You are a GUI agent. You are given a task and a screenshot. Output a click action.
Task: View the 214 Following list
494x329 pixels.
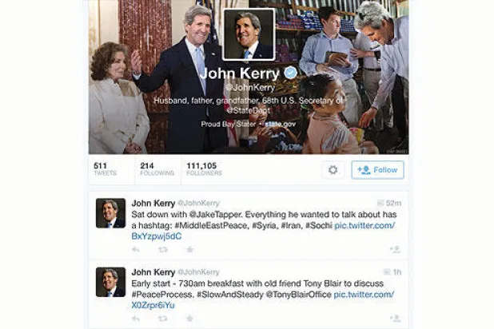coord(157,169)
